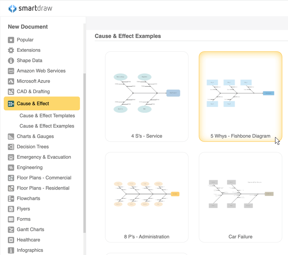Click the Cause & Effect category icon
Screen dimensions: 288x255
[11, 104]
